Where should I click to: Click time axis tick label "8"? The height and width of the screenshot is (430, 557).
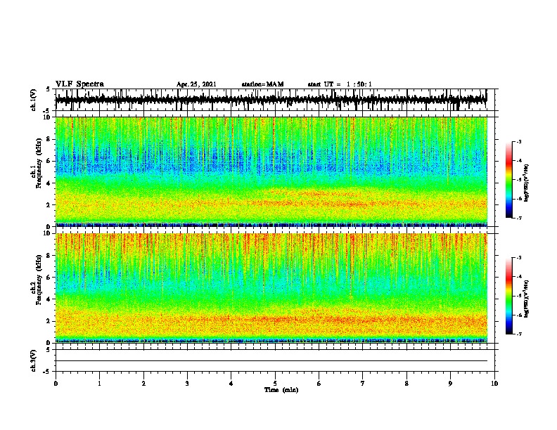406,384
